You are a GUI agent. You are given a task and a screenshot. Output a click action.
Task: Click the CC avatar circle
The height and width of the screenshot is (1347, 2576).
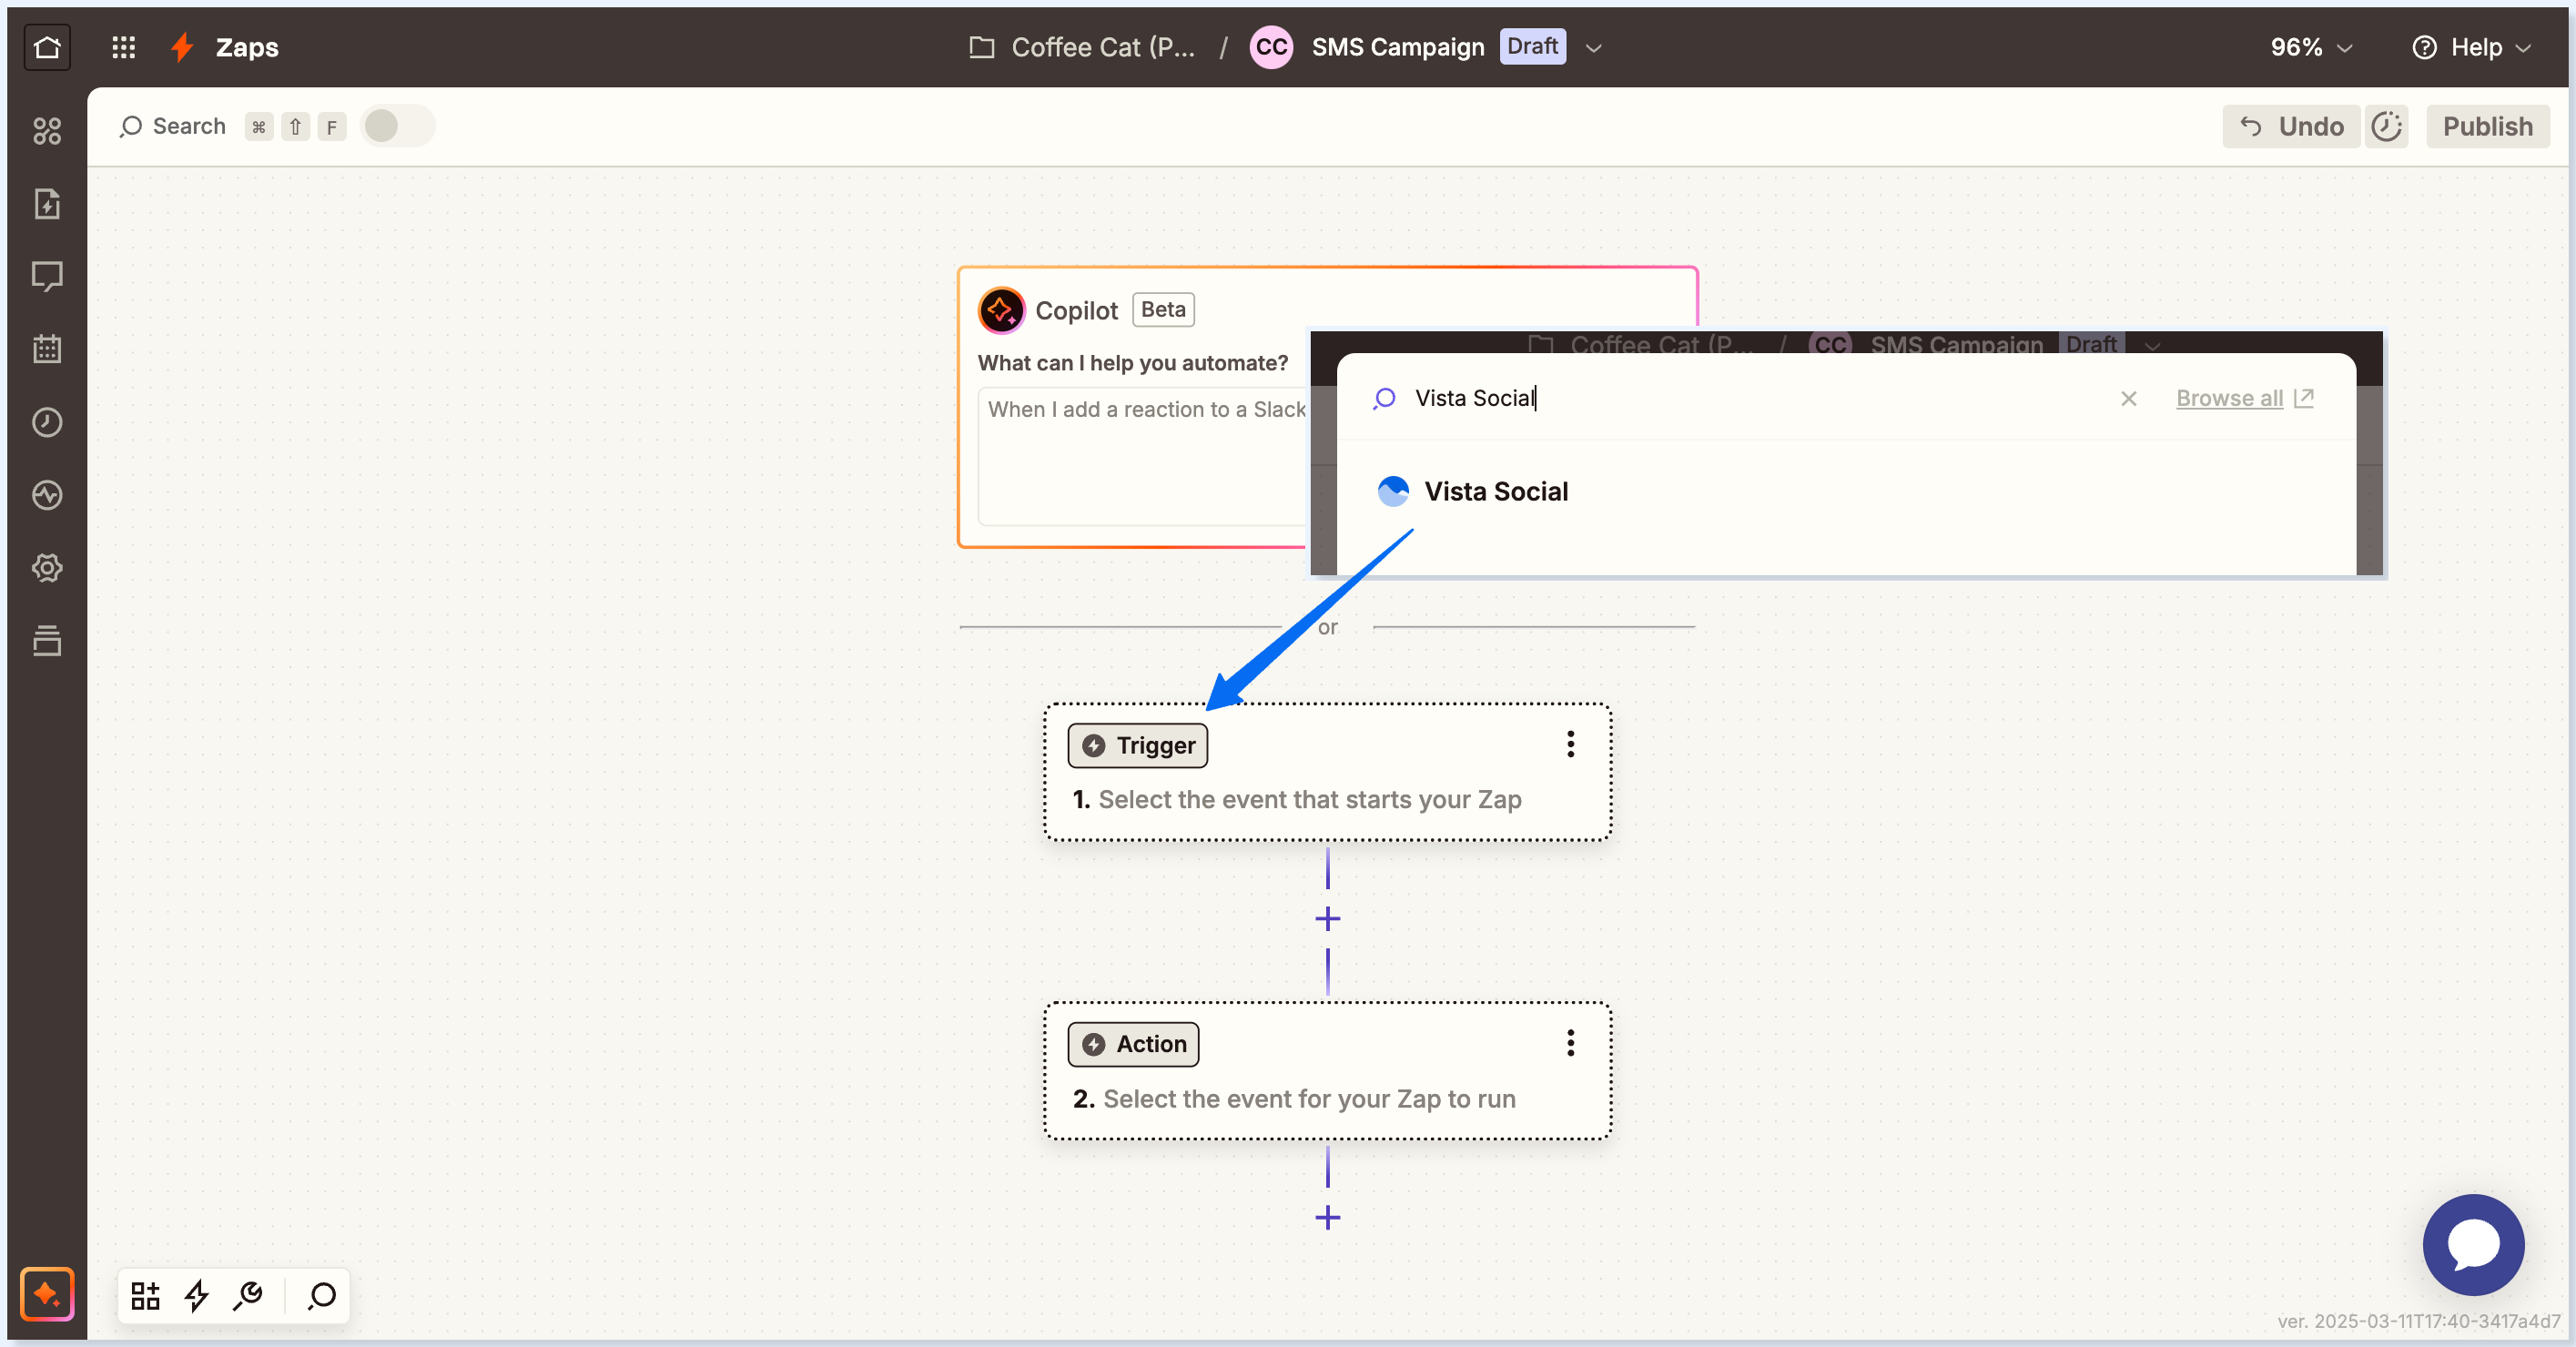coord(1271,47)
